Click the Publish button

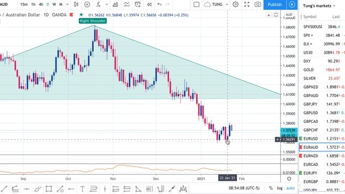pyautogui.click(x=275, y=4)
